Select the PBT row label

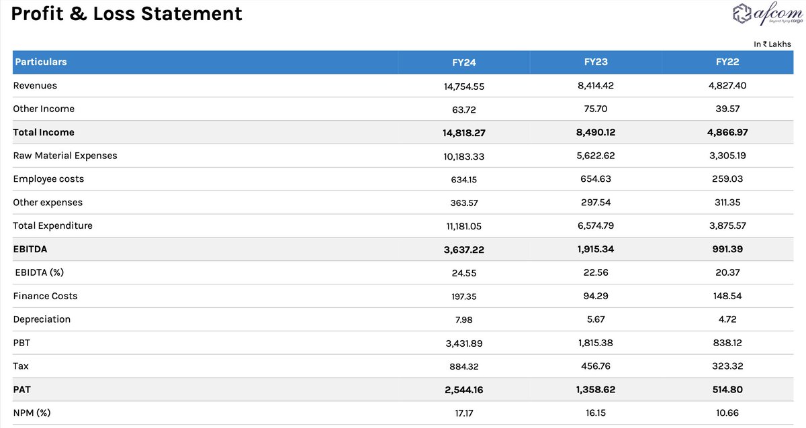[21, 343]
